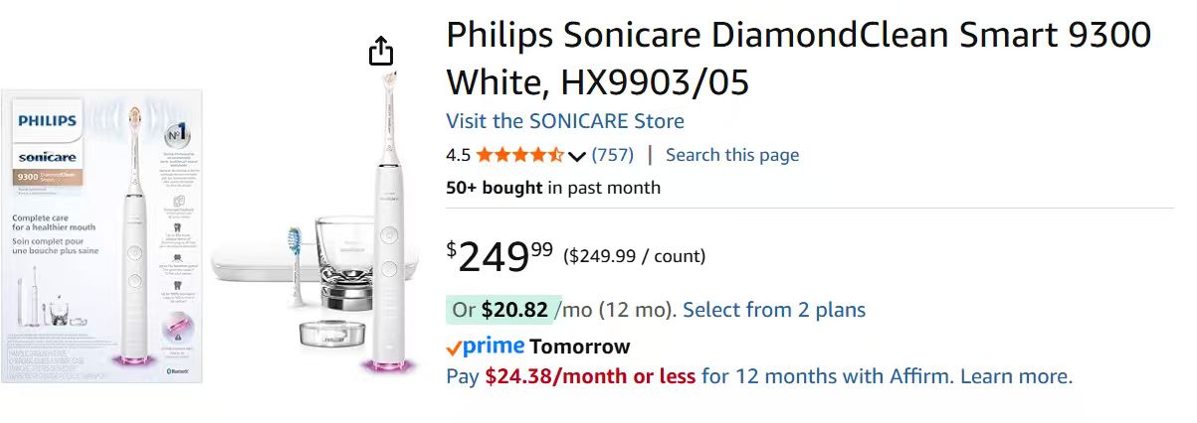Click the orange star rating icons

[518, 155]
